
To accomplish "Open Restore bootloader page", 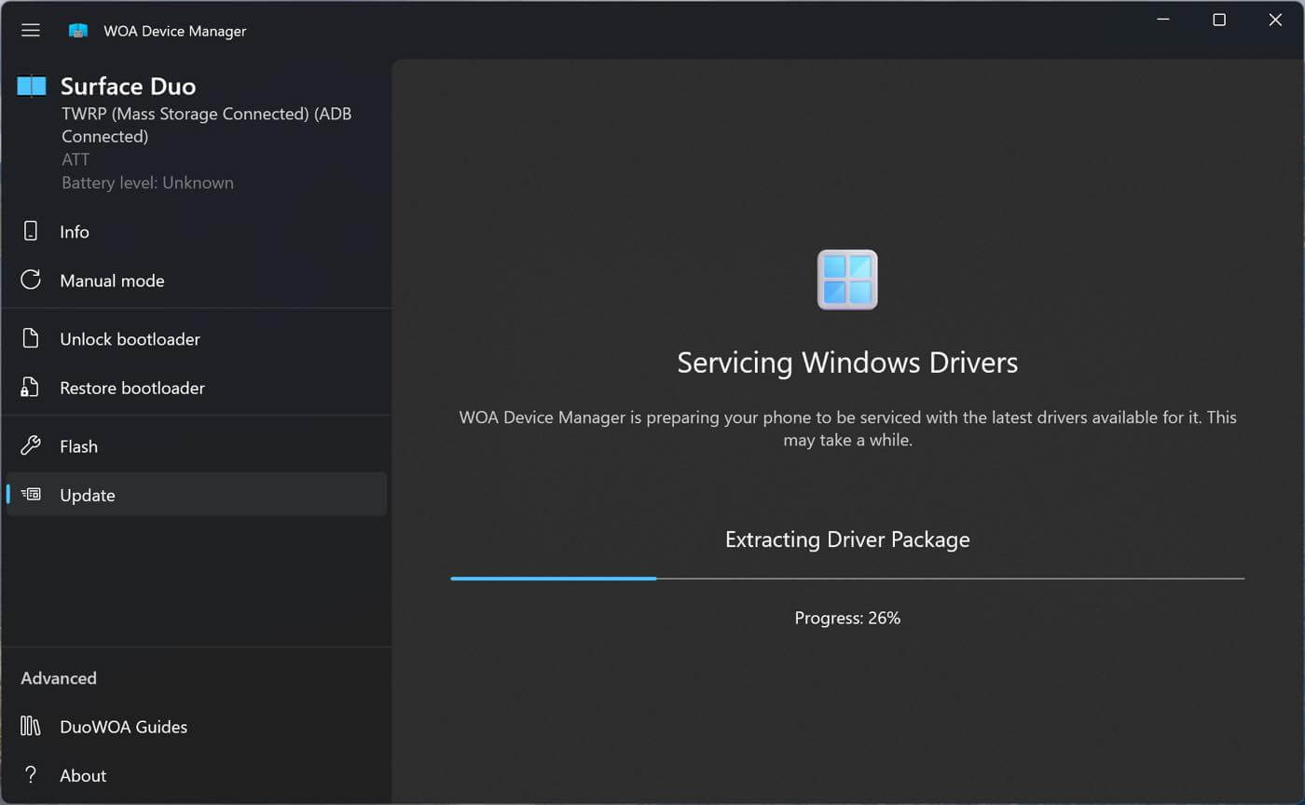I will [197, 388].
